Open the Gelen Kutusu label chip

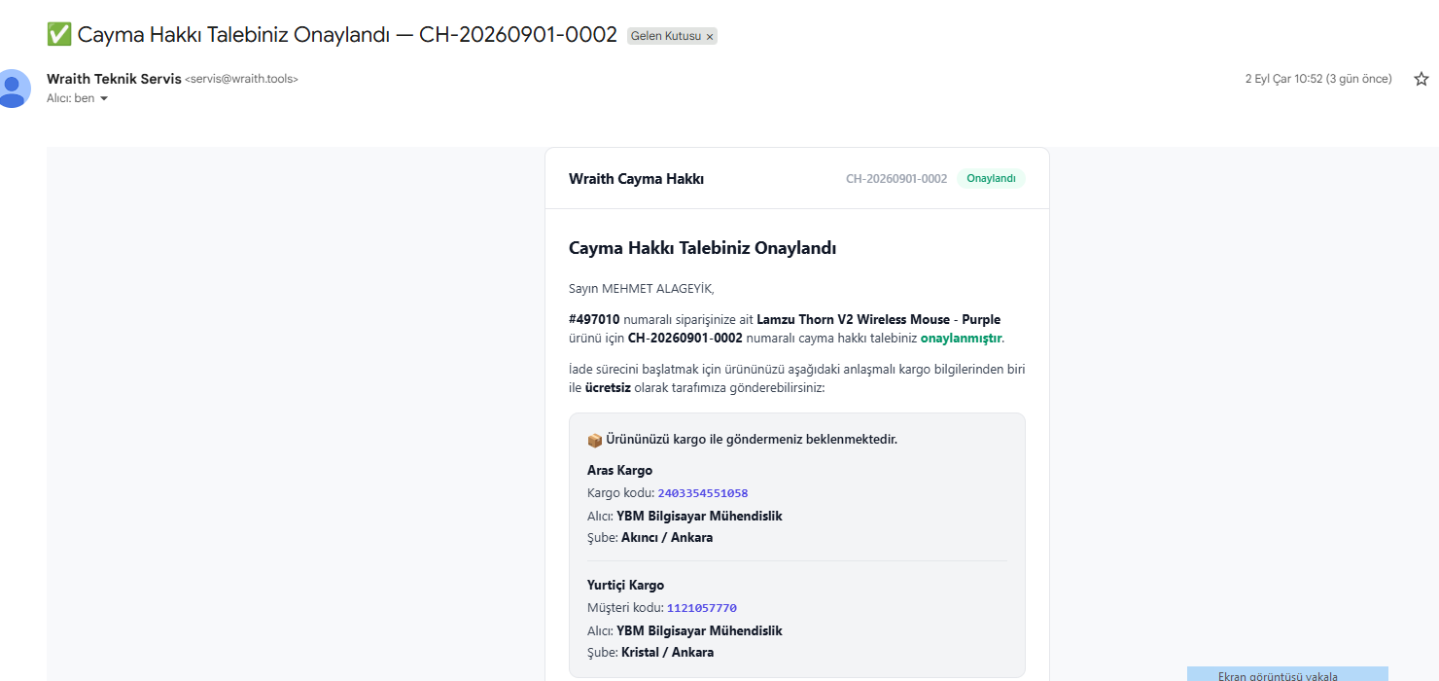tap(666, 36)
